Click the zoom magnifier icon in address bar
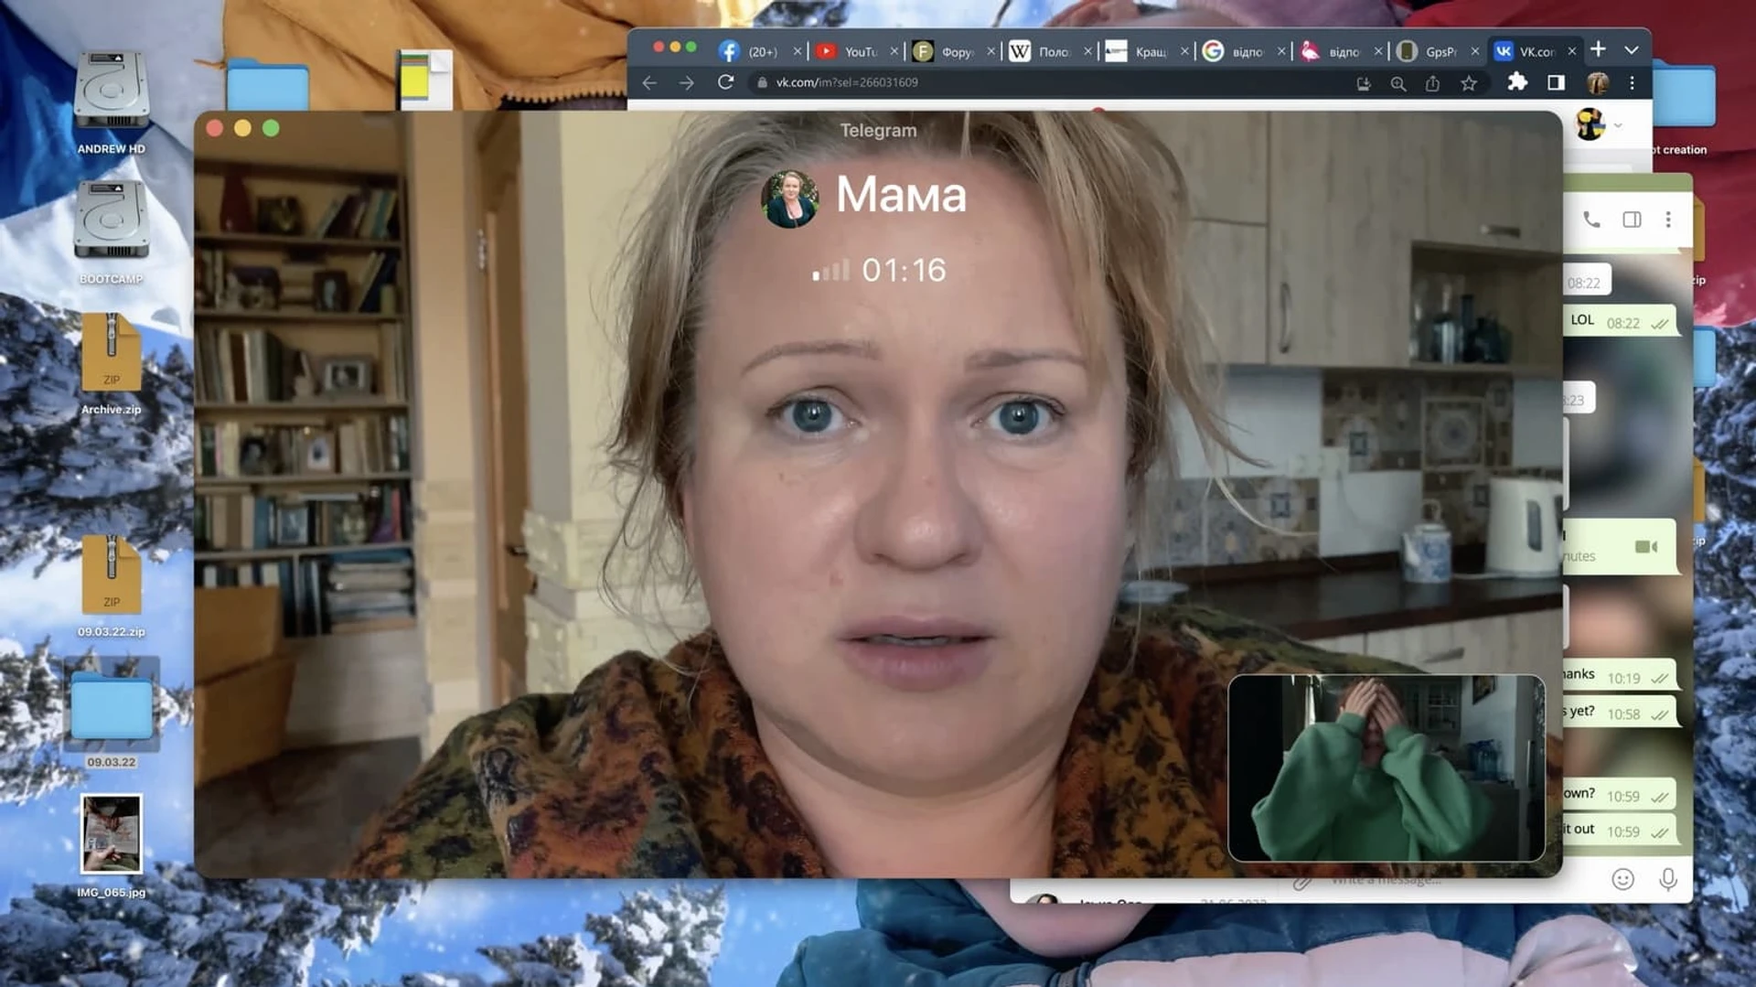This screenshot has height=987, width=1756. (1397, 83)
